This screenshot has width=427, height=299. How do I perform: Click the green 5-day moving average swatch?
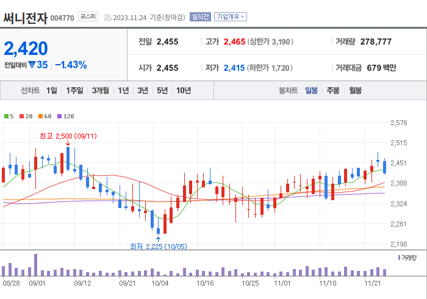click(6, 117)
